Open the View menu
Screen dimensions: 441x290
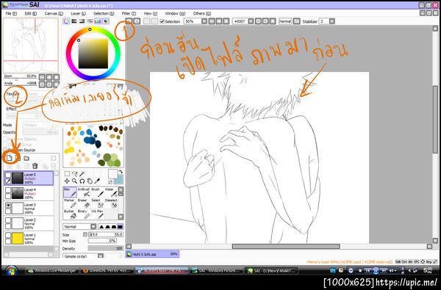tap(151, 13)
